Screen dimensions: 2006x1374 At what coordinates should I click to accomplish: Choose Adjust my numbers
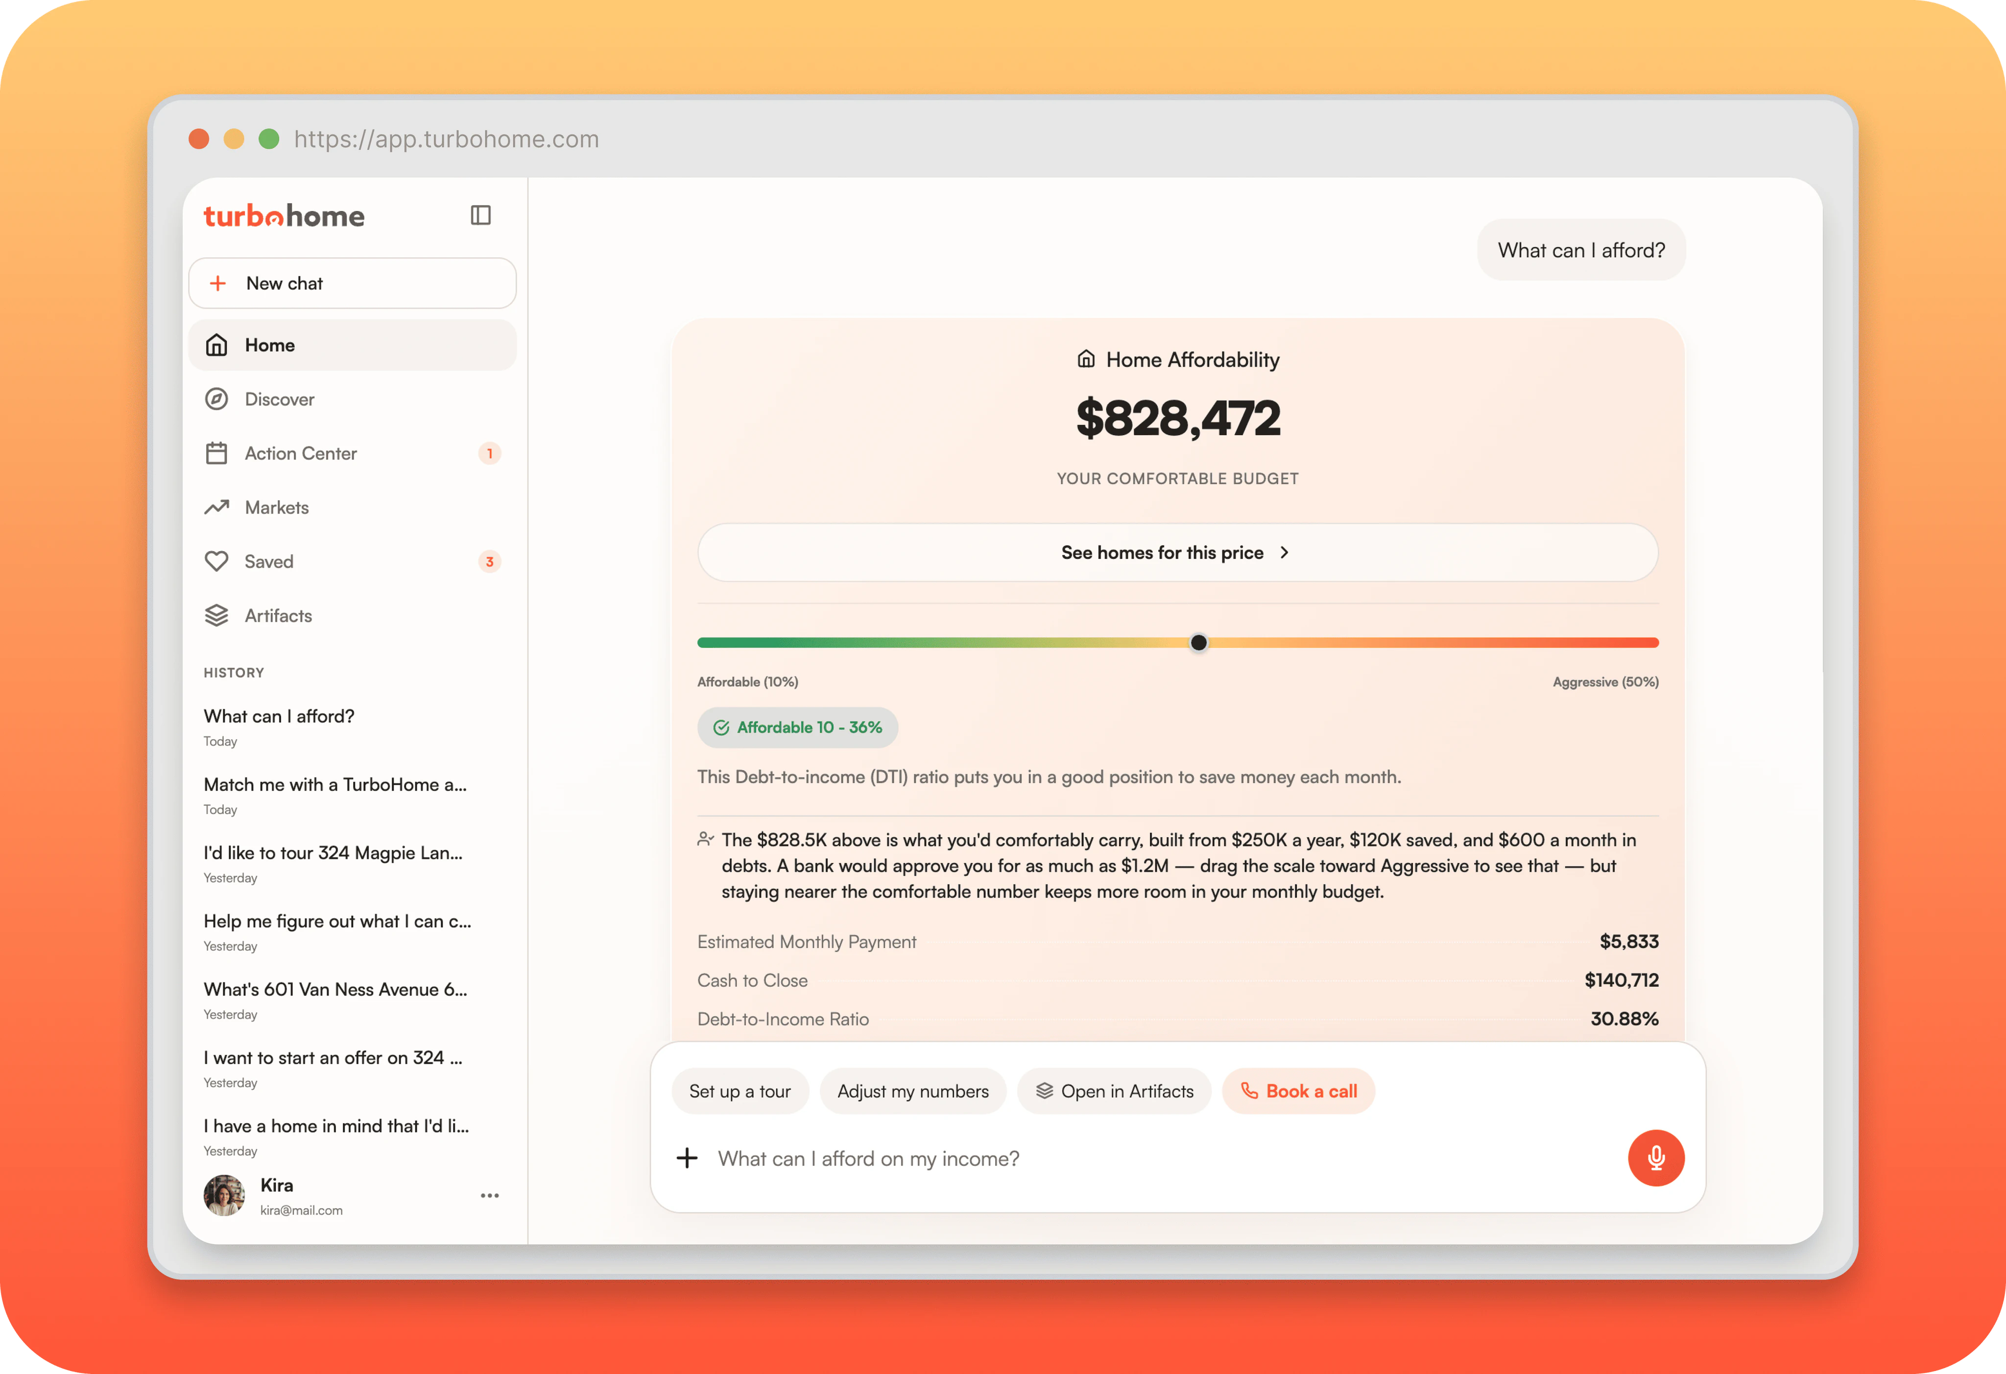click(913, 1091)
